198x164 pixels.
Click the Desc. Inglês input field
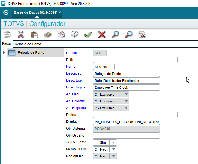click(x=127, y=87)
